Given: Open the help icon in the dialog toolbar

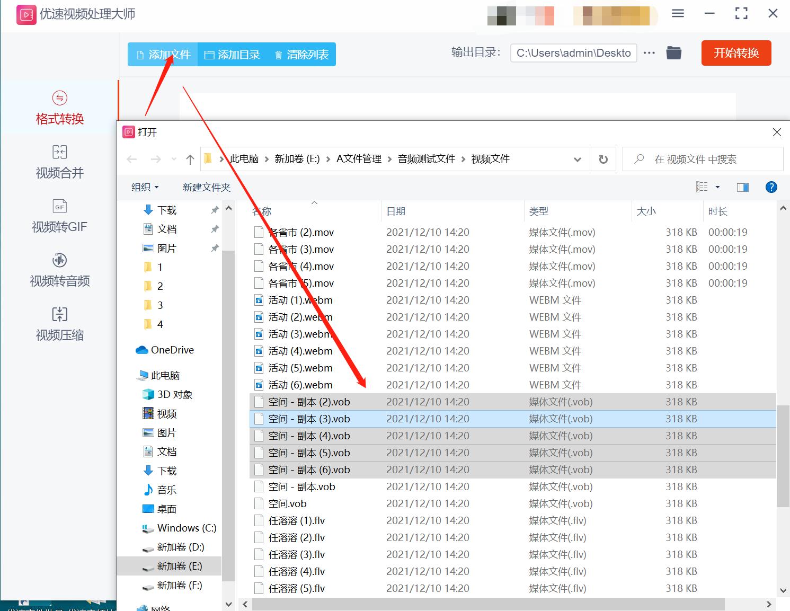Looking at the screenshot, I should point(771,187).
